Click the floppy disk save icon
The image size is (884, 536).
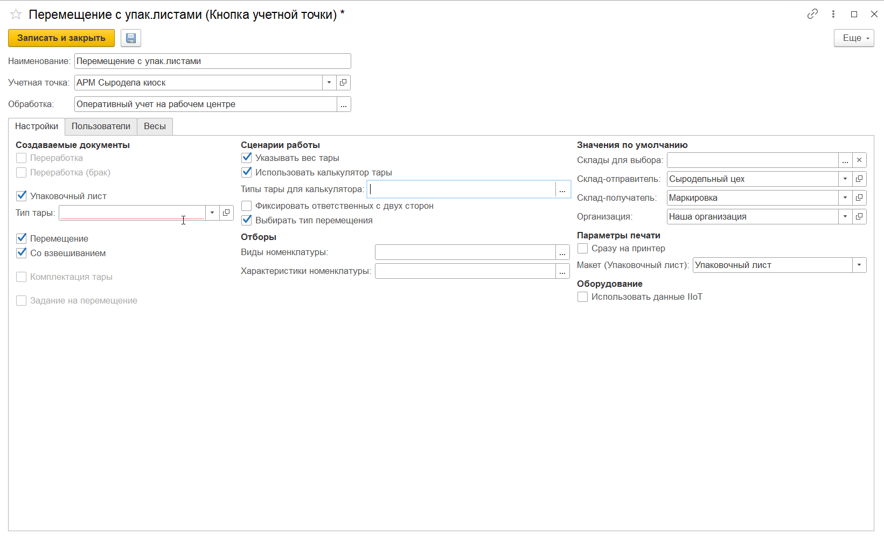(x=130, y=38)
